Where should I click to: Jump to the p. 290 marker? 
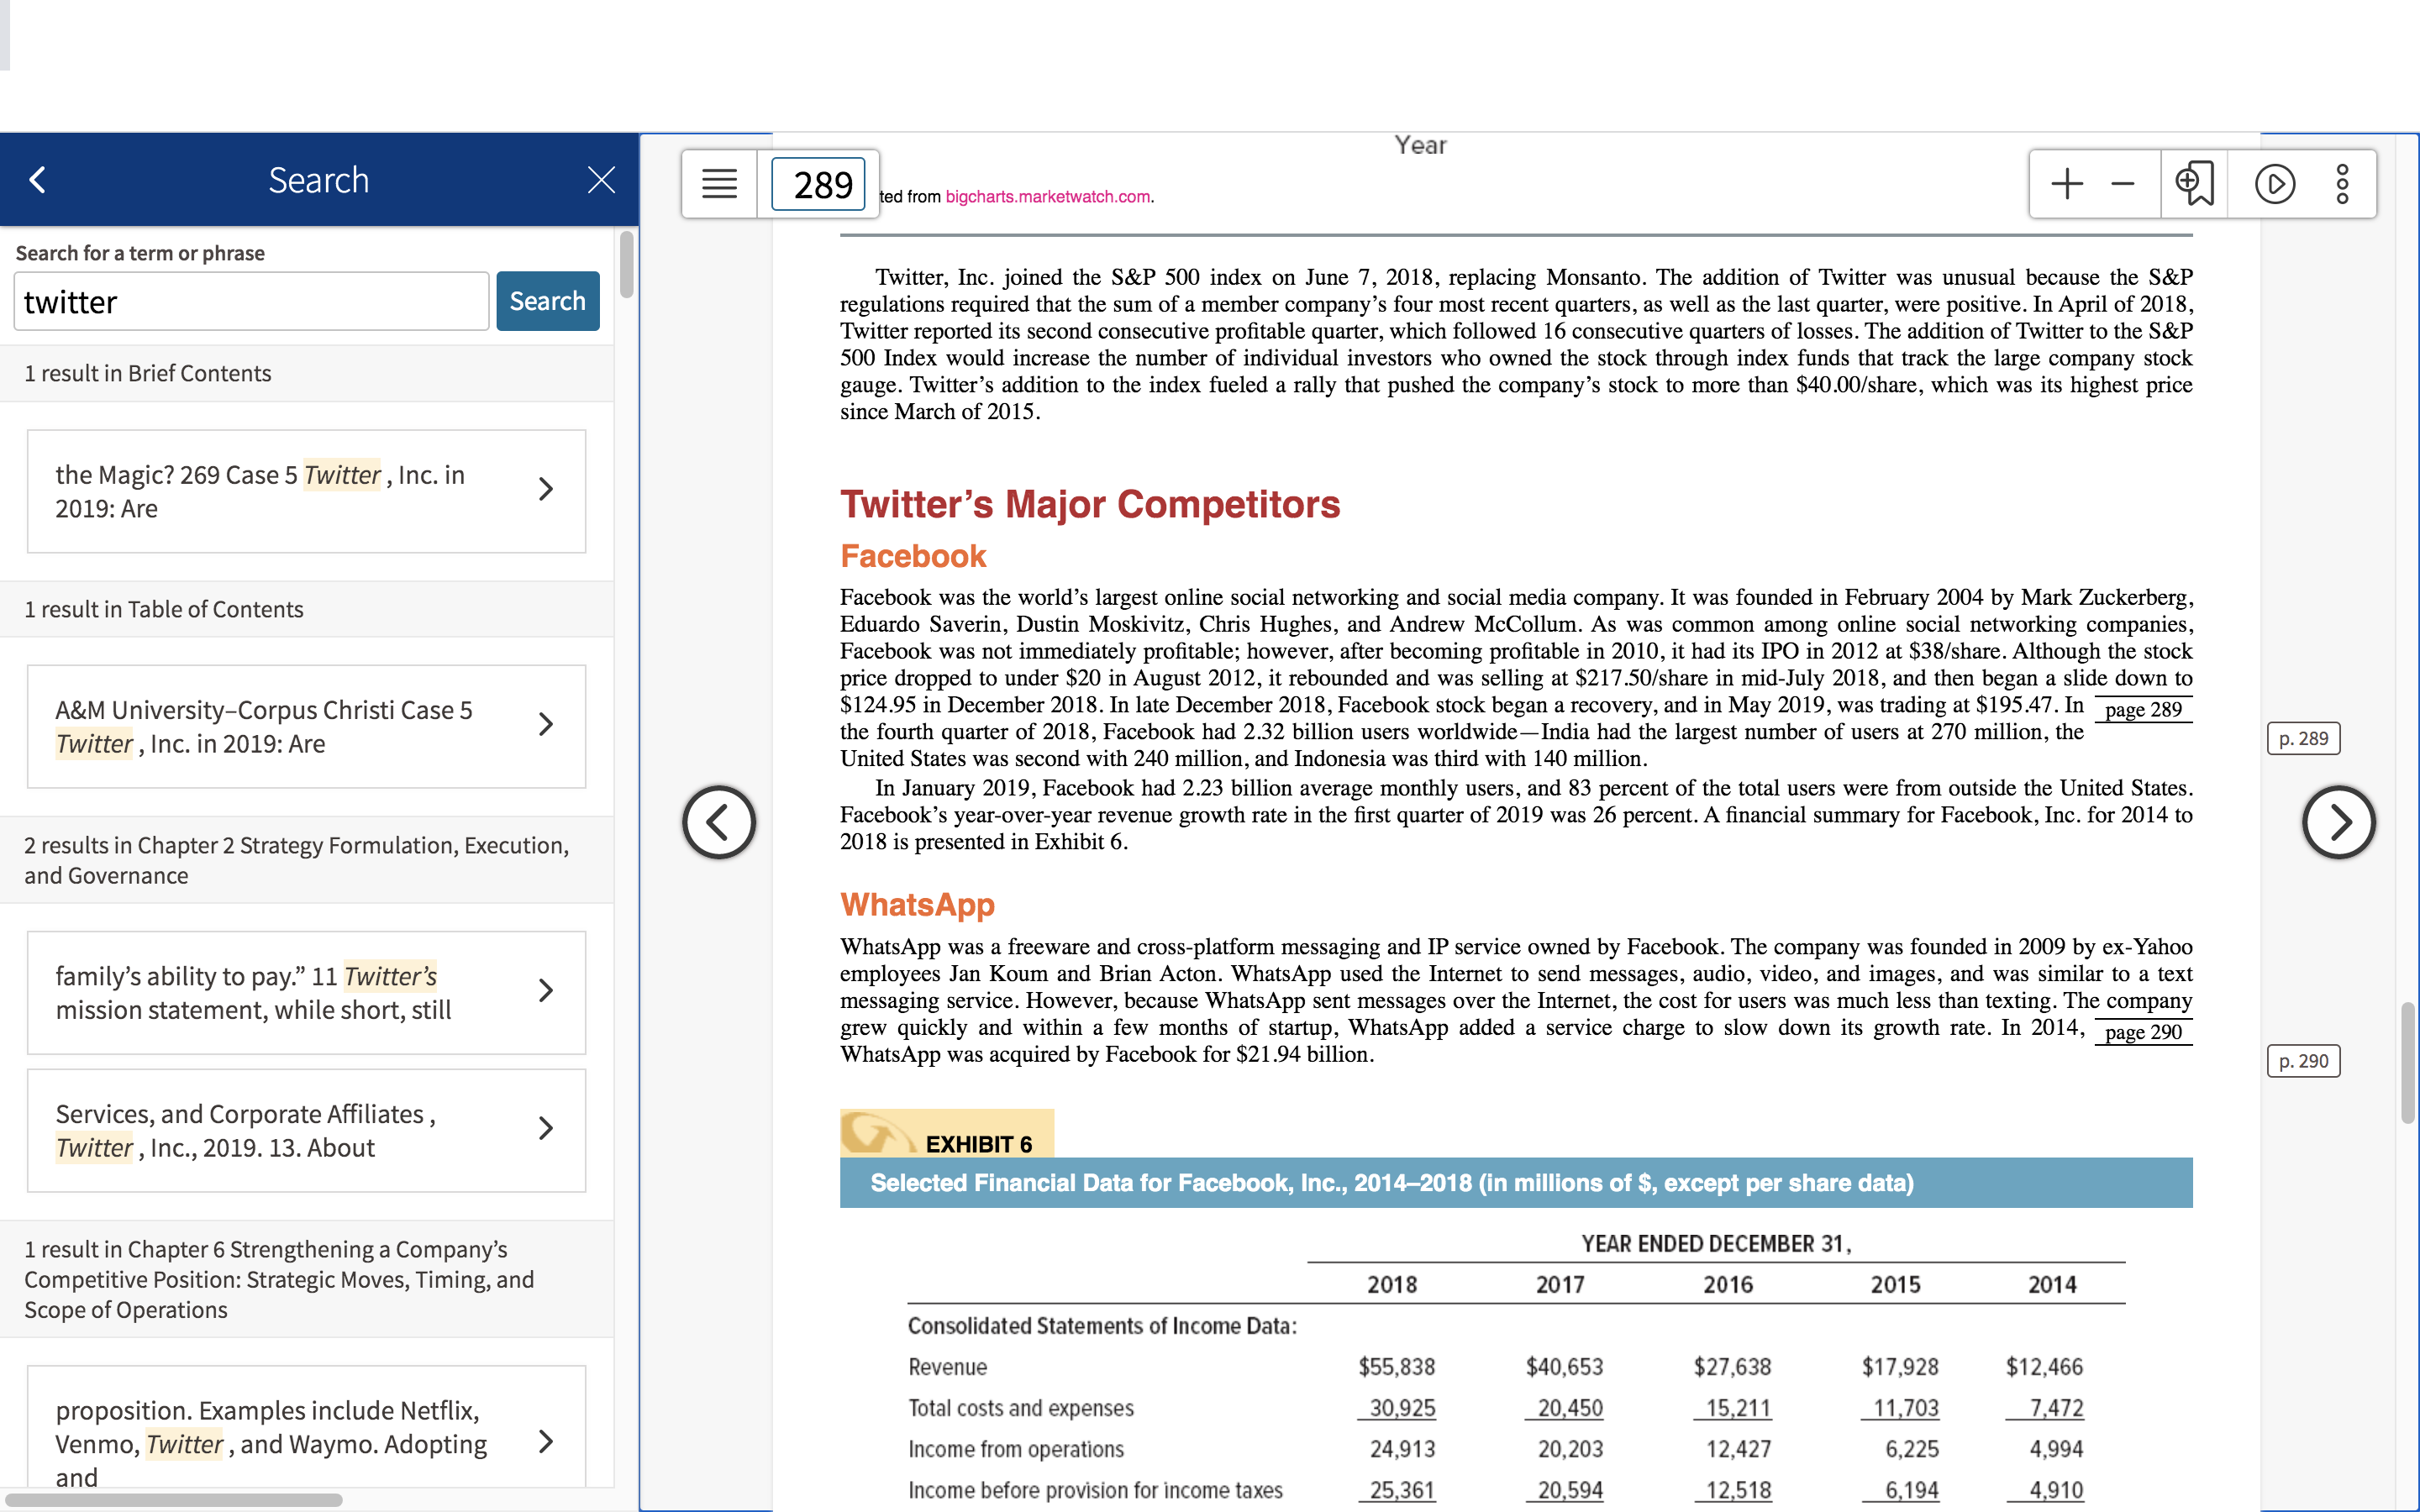point(2303,1061)
